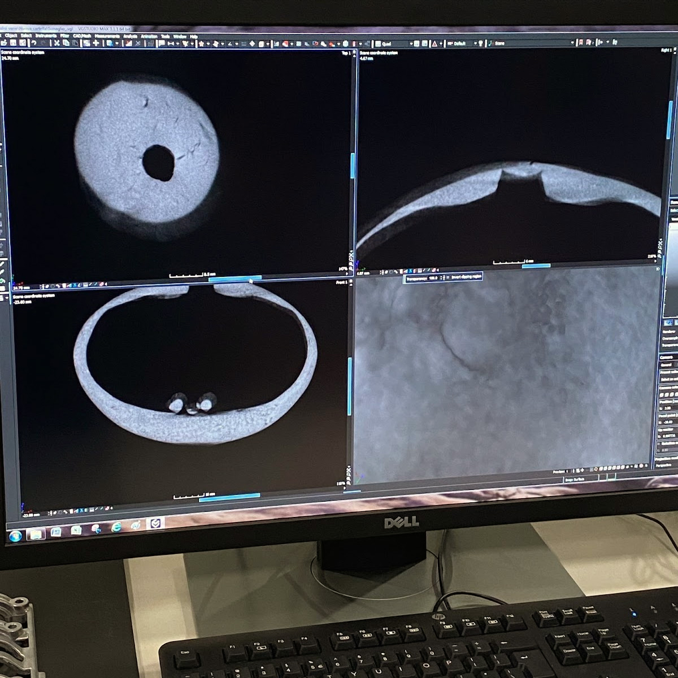Click the annotation speech-bubble icon
The height and width of the screenshot is (678, 678).
162,43
